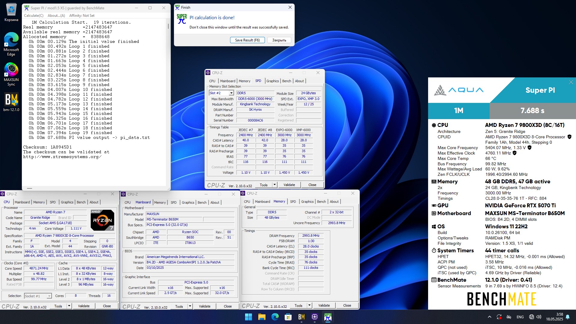
Task: Switch to CPU-Z taskbar icon
Action: tap(315, 317)
